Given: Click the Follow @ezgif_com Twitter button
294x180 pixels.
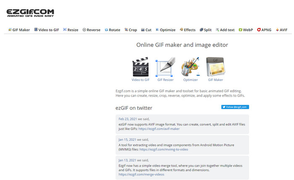Looking at the screenshot, I should (235, 107).
